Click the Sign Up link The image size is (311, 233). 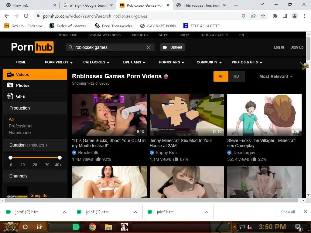pos(297,47)
